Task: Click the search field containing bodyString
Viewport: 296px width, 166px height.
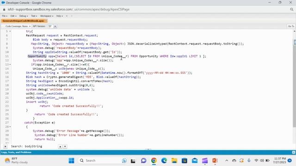Action: (x=34, y=146)
